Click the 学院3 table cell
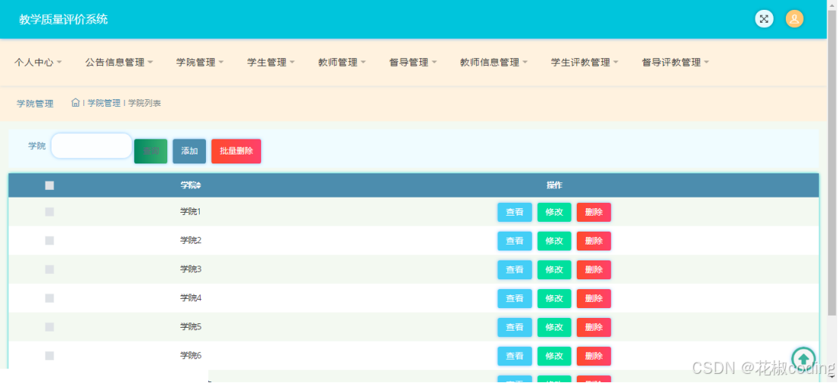The image size is (838, 383). (x=191, y=269)
